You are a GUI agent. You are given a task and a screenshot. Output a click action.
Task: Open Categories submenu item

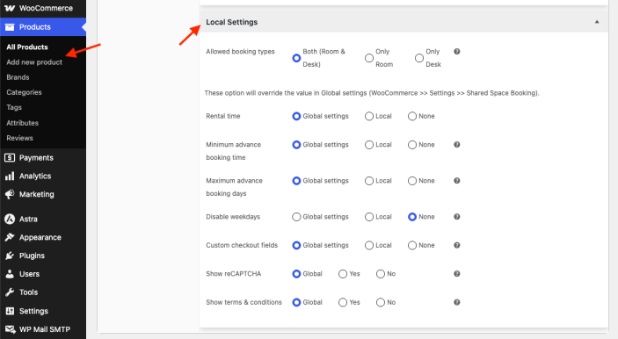click(x=24, y=92)
